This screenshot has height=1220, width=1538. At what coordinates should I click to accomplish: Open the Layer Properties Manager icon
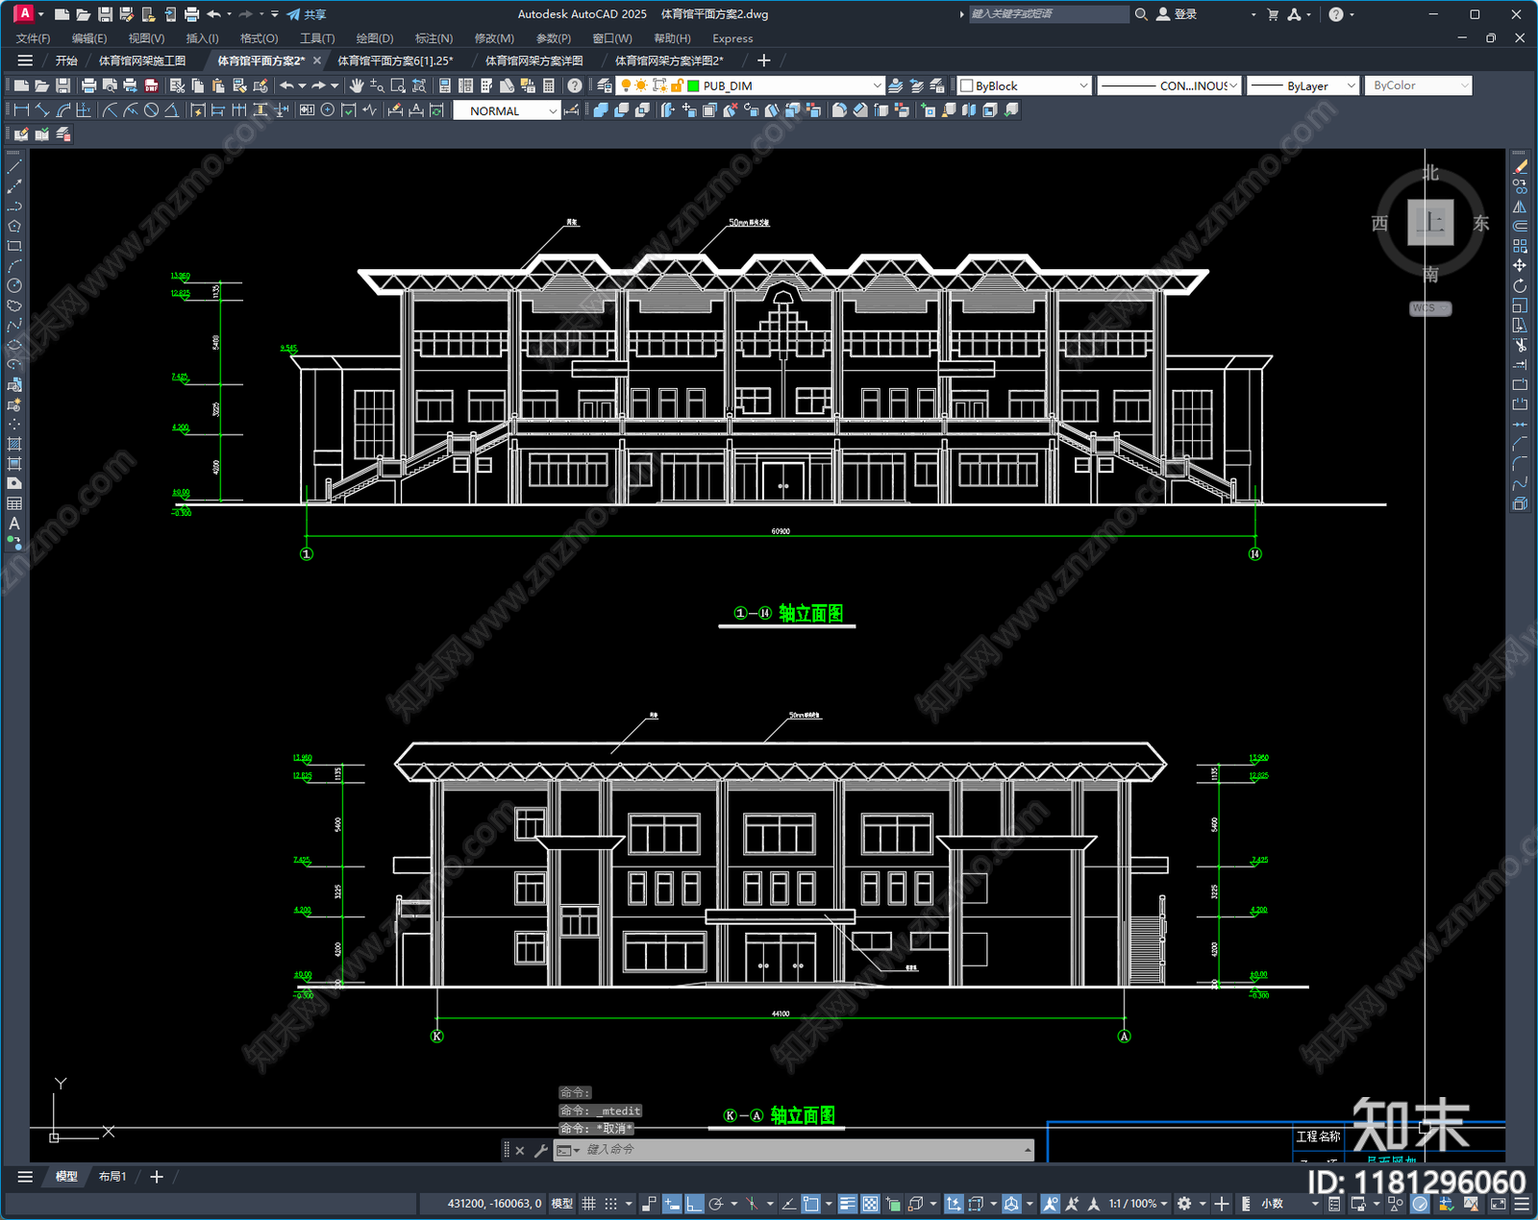pos(605,85)
